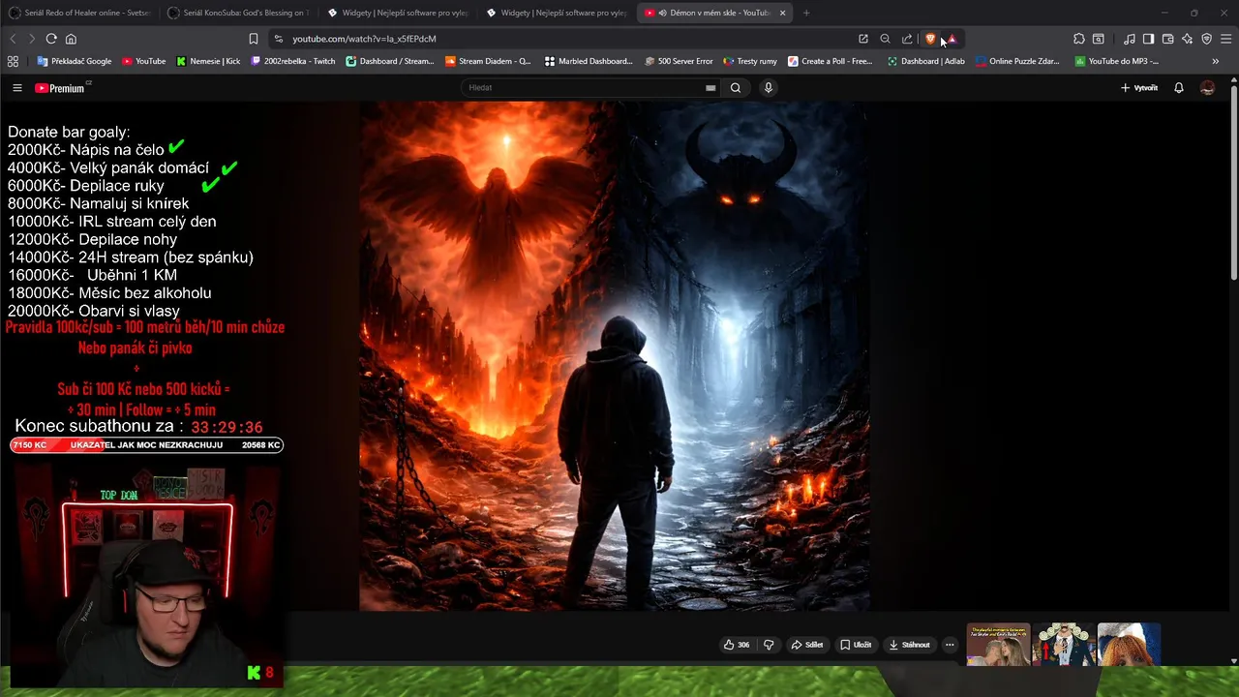Close the Démon v mém skle tab
The height and width of the screenshot is (697, 1239).
click(x=782, y=13)
